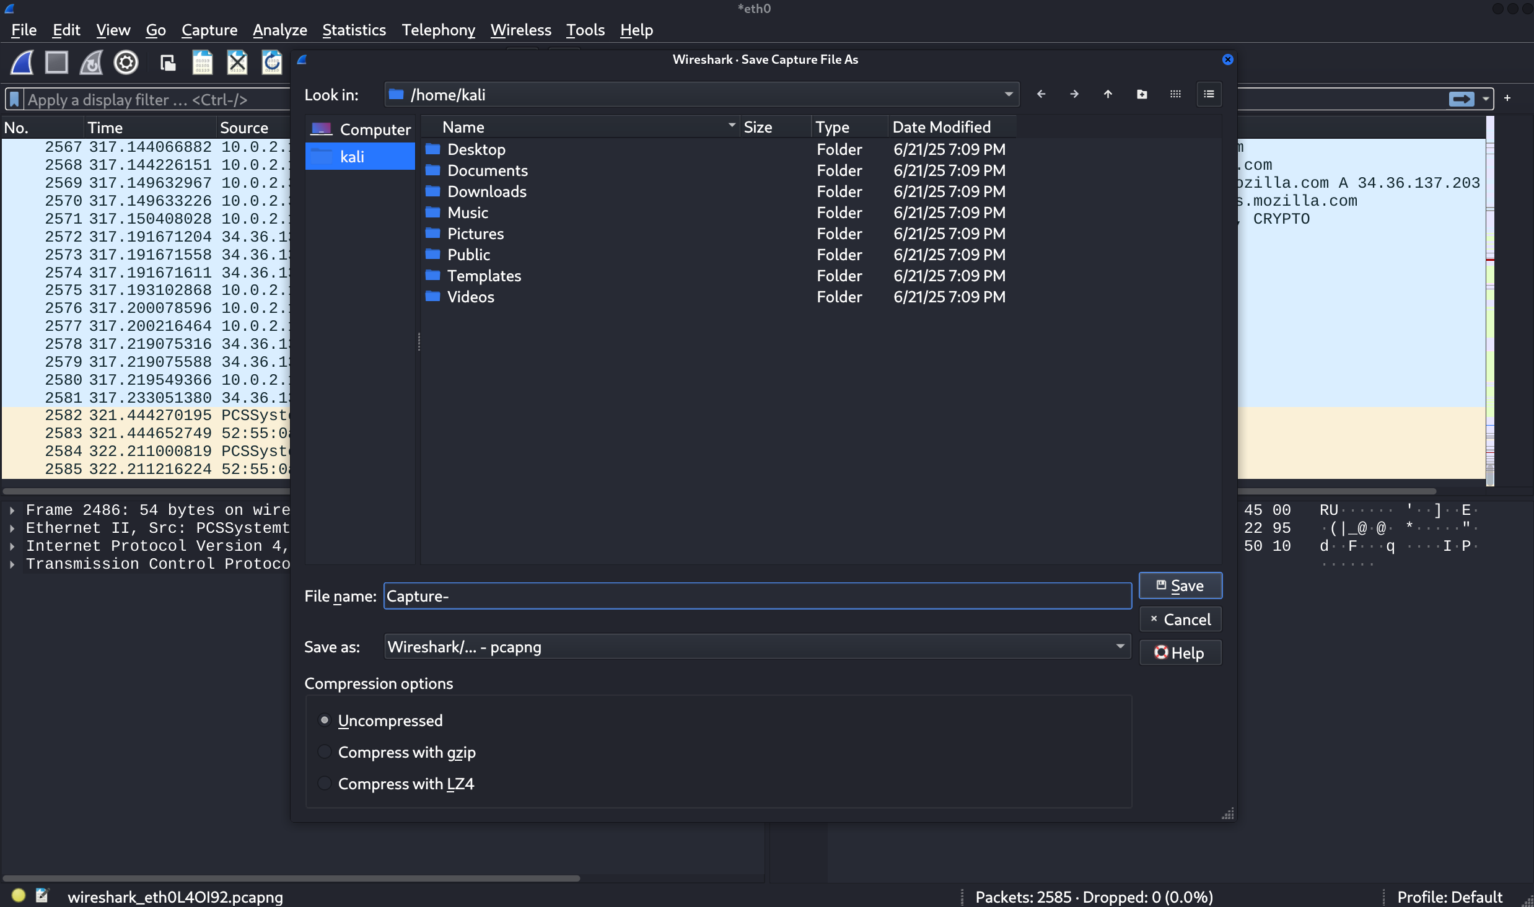Image resolution: width=1534 pixels, height=907 pixels.
Task: Create a new folder in dialog
Action: coord(1142,94)
